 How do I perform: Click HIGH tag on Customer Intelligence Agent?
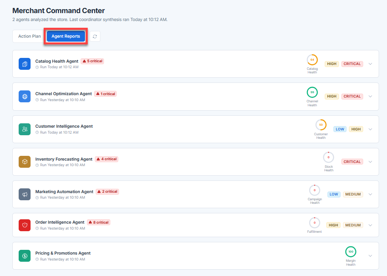356,129
